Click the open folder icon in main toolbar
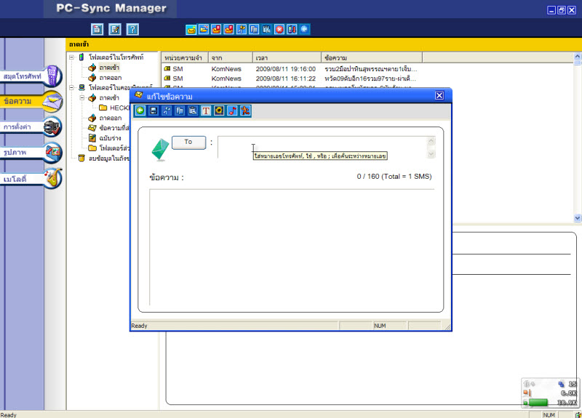Image resolution: width=582 pixels, height=418 pixels. click(x=204, y=29)
